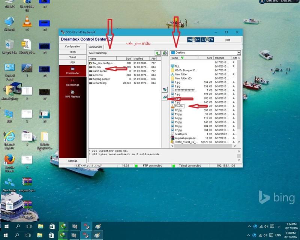
Task: Click log pane scroll-down arrow
Action: point(239,160)
